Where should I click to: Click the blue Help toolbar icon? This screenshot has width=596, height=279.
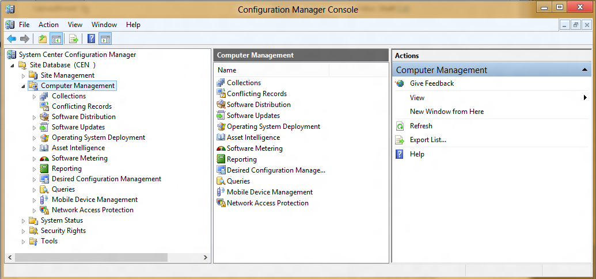tap(91, 39)
